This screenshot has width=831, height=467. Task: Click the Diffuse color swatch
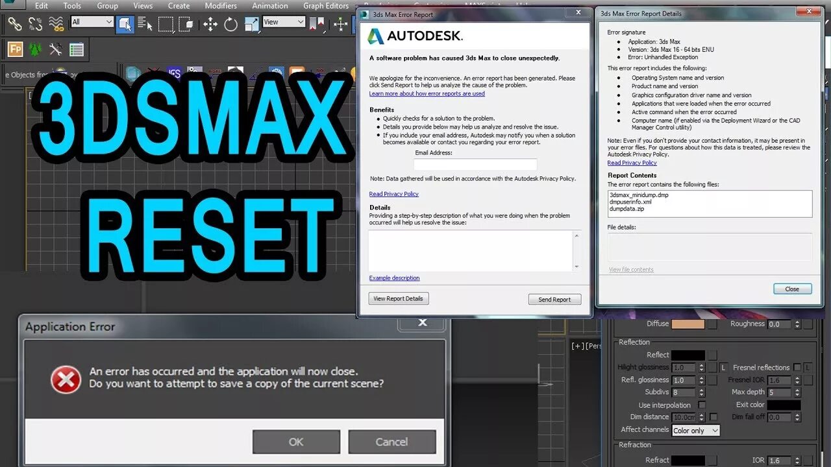pos(688,324)
